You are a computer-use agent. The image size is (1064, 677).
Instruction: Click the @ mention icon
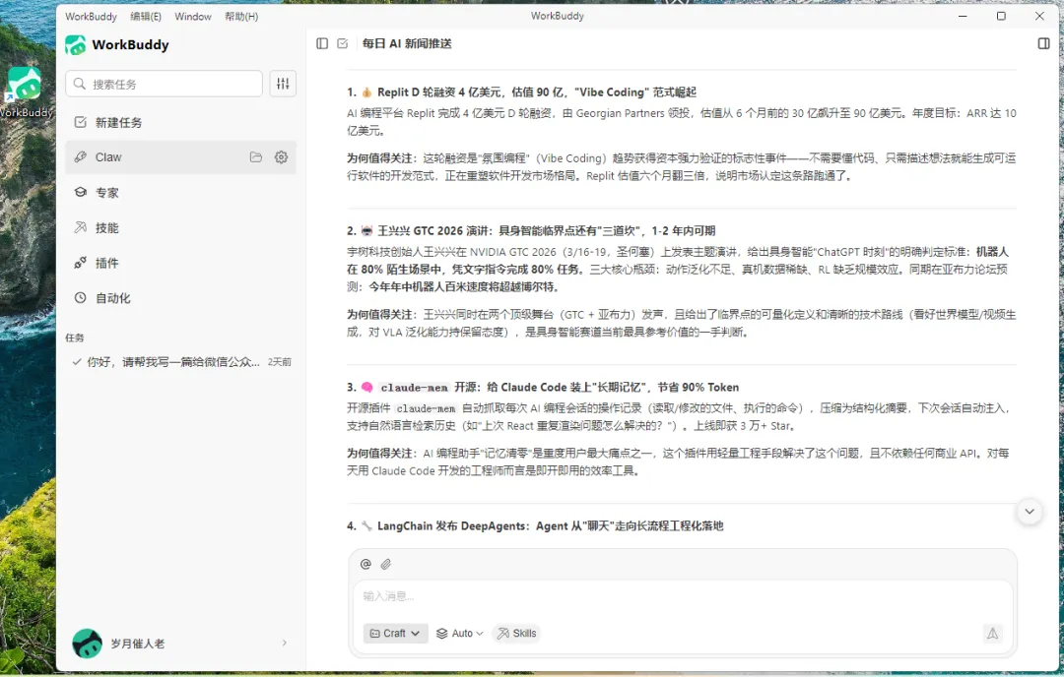366,564
